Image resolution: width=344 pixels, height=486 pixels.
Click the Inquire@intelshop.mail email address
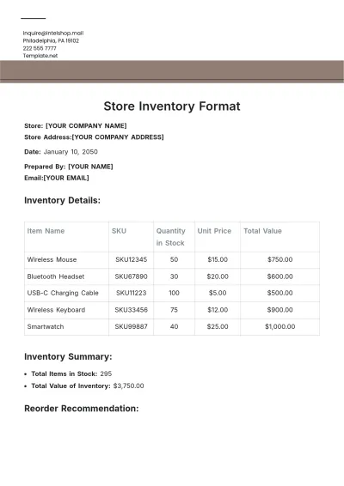click(53, 33)
